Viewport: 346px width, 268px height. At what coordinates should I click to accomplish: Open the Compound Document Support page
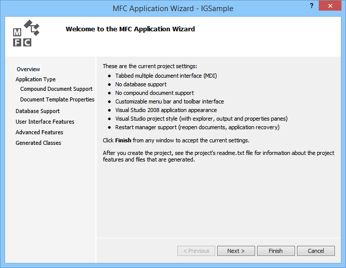pos(56,89)
